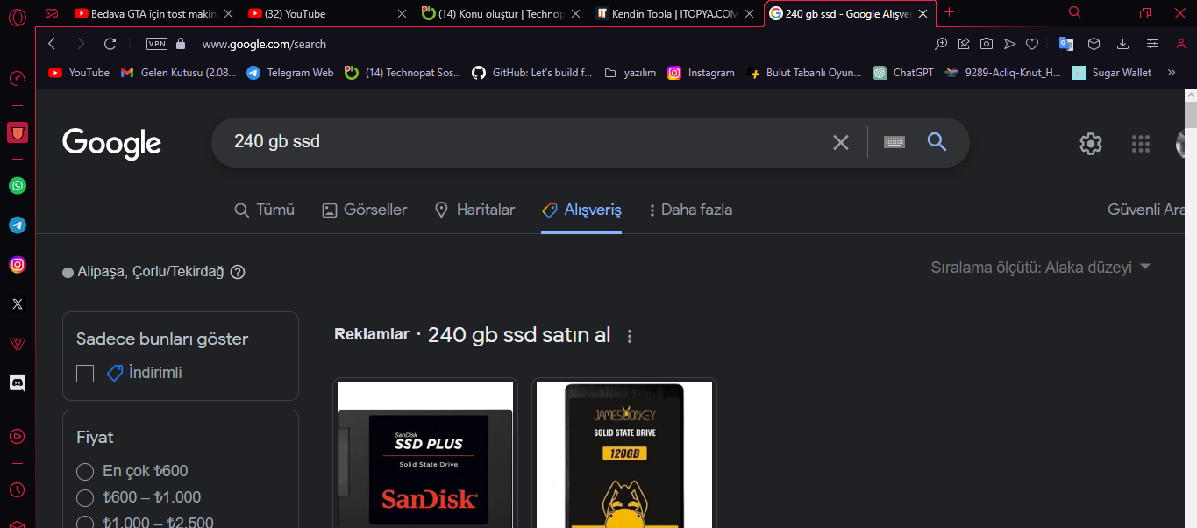The image size is (1197, 528).
Task: Search in tabs using magnifier icon
Action: 1075,13
